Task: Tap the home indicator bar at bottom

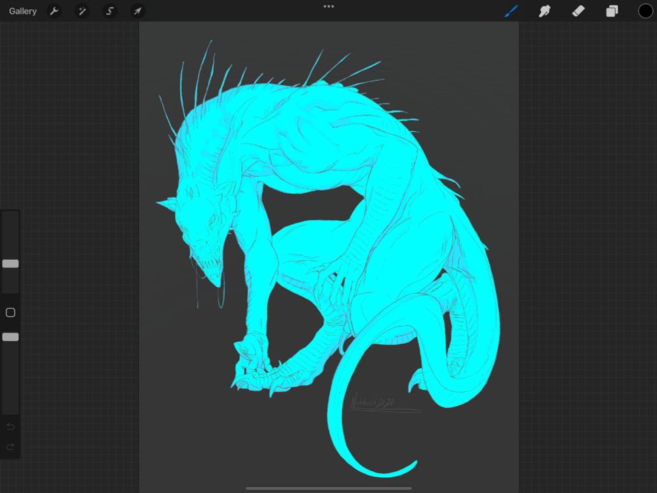Action: [x=328, y=488]
